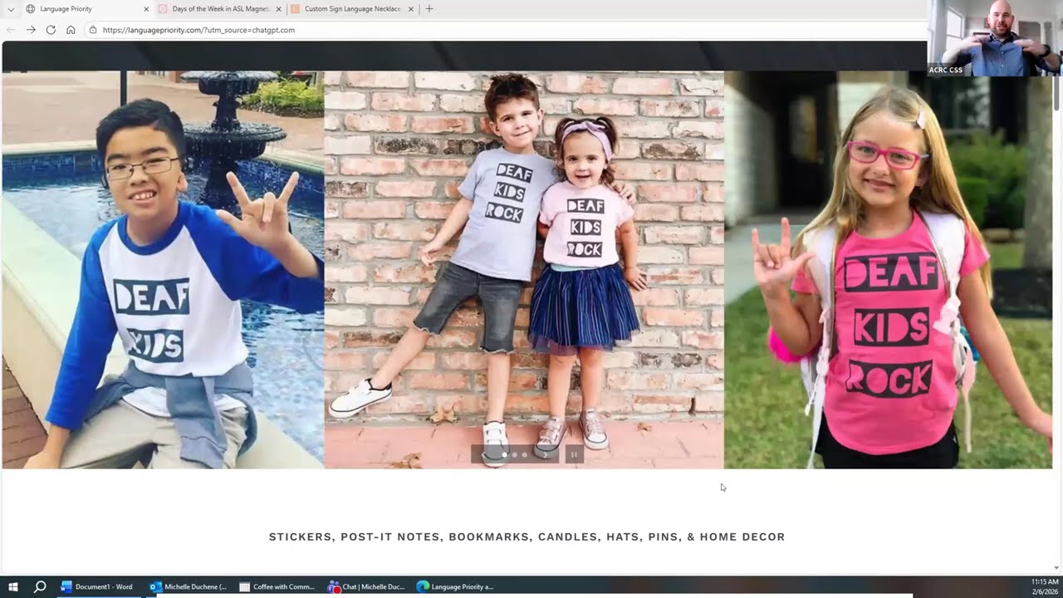Switch to Custom Sign Language Necklace tab
This screenshot has height=598, width=1063.
[x=352, y=9]
